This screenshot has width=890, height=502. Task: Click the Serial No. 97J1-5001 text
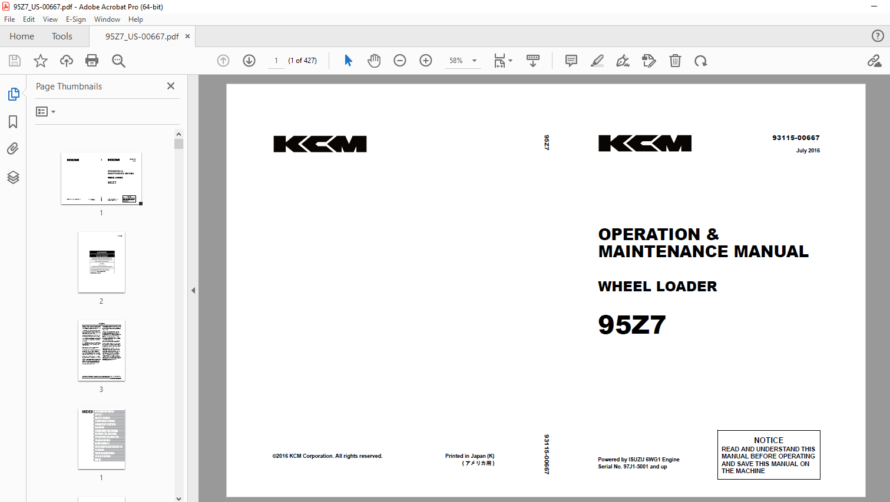(x=633, y=467)
